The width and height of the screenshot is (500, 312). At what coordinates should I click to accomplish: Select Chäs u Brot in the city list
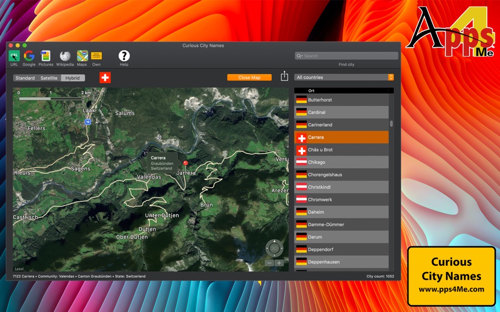coord(341,150)
